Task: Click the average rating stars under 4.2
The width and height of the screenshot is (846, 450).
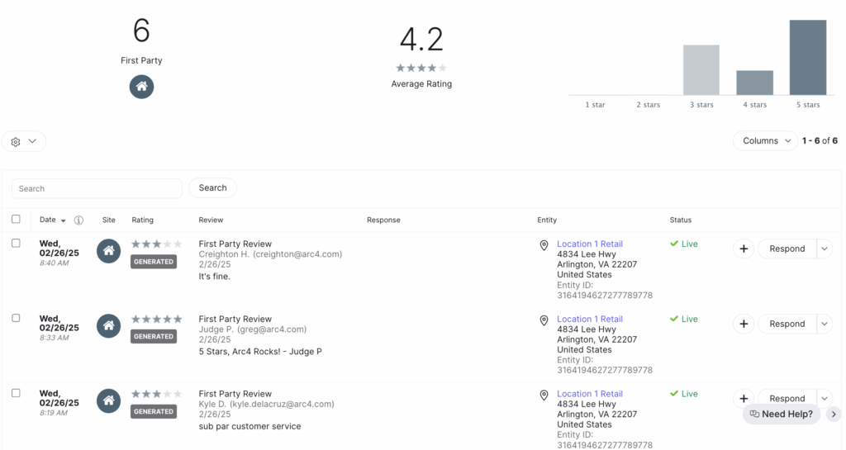Action: click(421, 68)
